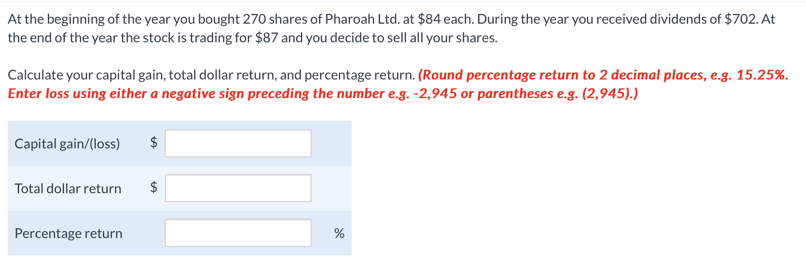Click inside the bottom blank answer box

[238, 232]
